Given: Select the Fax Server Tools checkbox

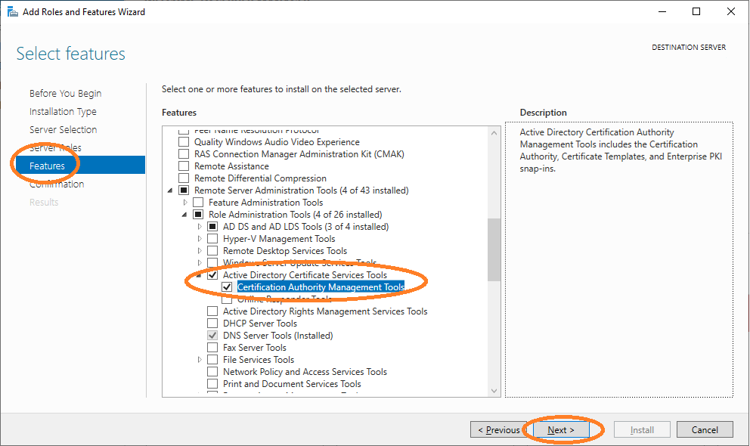Looking at the screenshot, I should coord(212,348).
